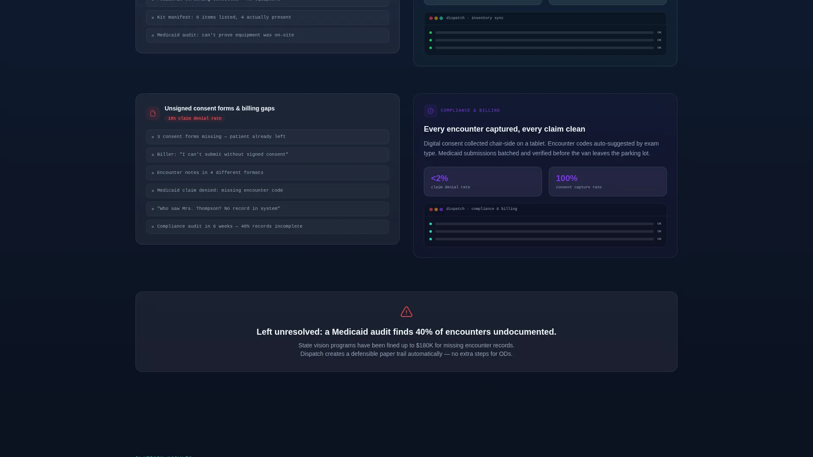Click the 'State vision programs have been fined' sentence
The image size is (813, 457).
point(406,345)
